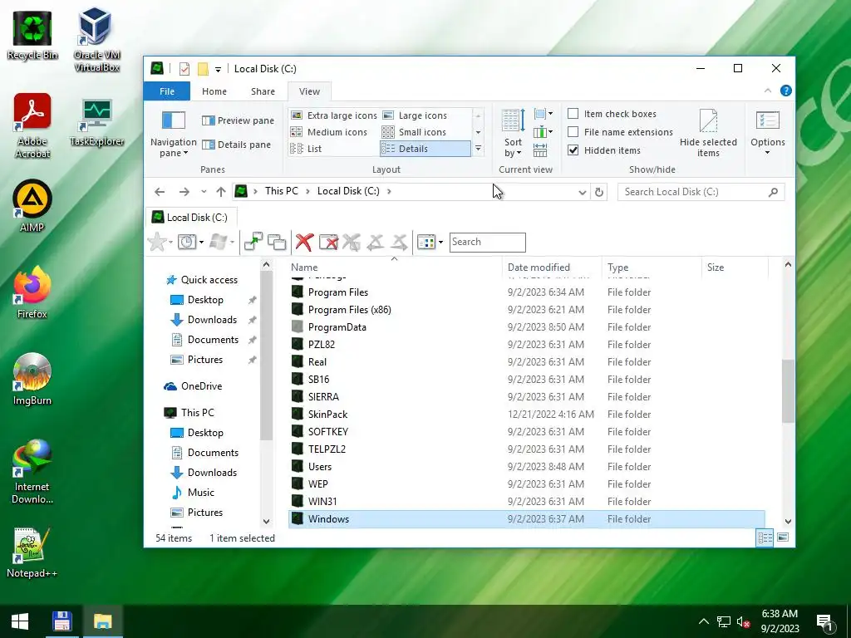851x638 pixels.
Task: Sort by the Date modified column header
Action: tap(552, 267)
